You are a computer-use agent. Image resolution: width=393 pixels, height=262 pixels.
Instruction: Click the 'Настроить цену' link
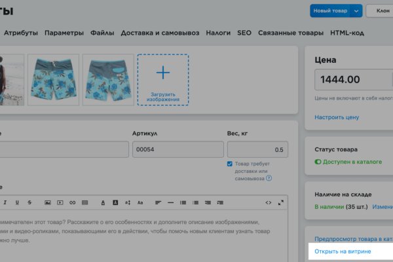click(x=337, y=117)
